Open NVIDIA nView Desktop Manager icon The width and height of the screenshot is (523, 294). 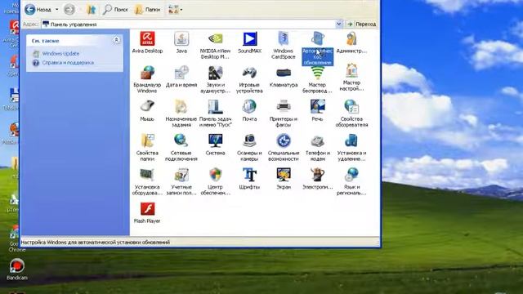pos(215,46)
